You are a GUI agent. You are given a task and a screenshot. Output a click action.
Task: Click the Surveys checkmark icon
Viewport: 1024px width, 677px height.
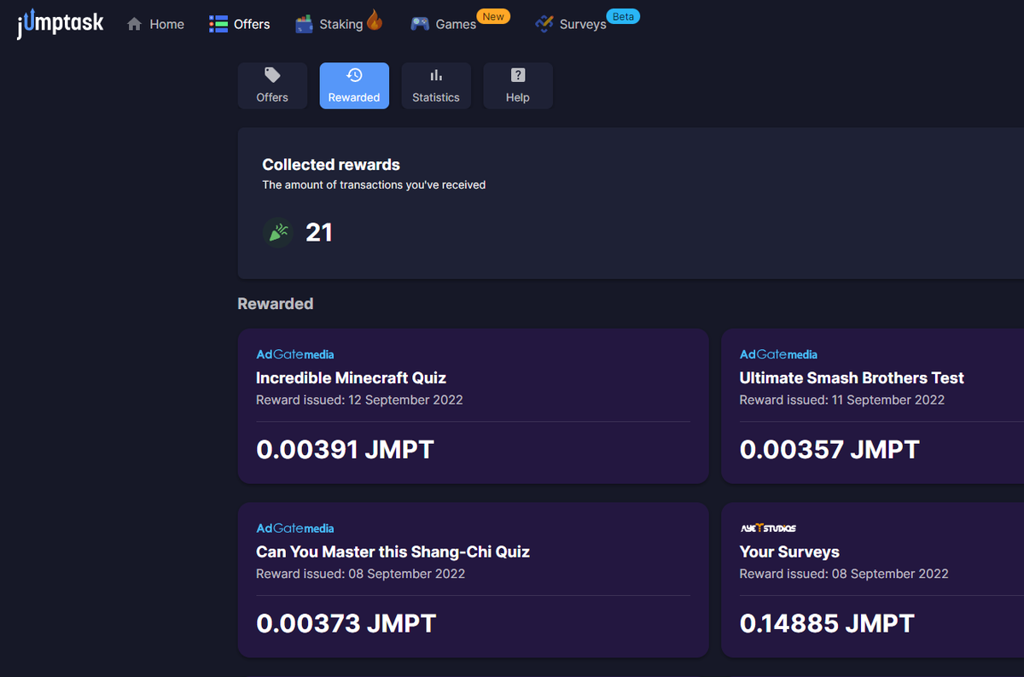[x=544, y=24]
